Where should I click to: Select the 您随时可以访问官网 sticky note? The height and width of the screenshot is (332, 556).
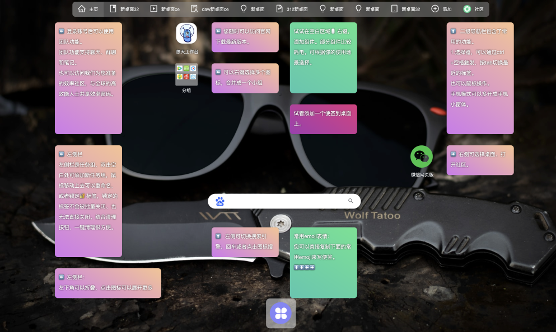[245, 37]
